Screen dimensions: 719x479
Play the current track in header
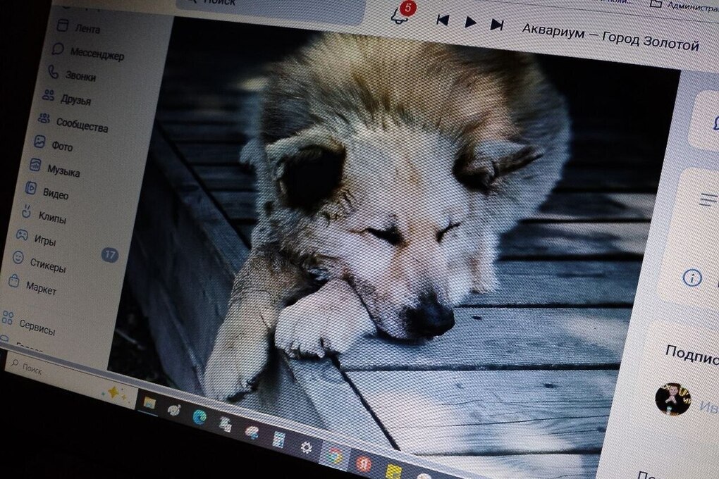(470, 22)
